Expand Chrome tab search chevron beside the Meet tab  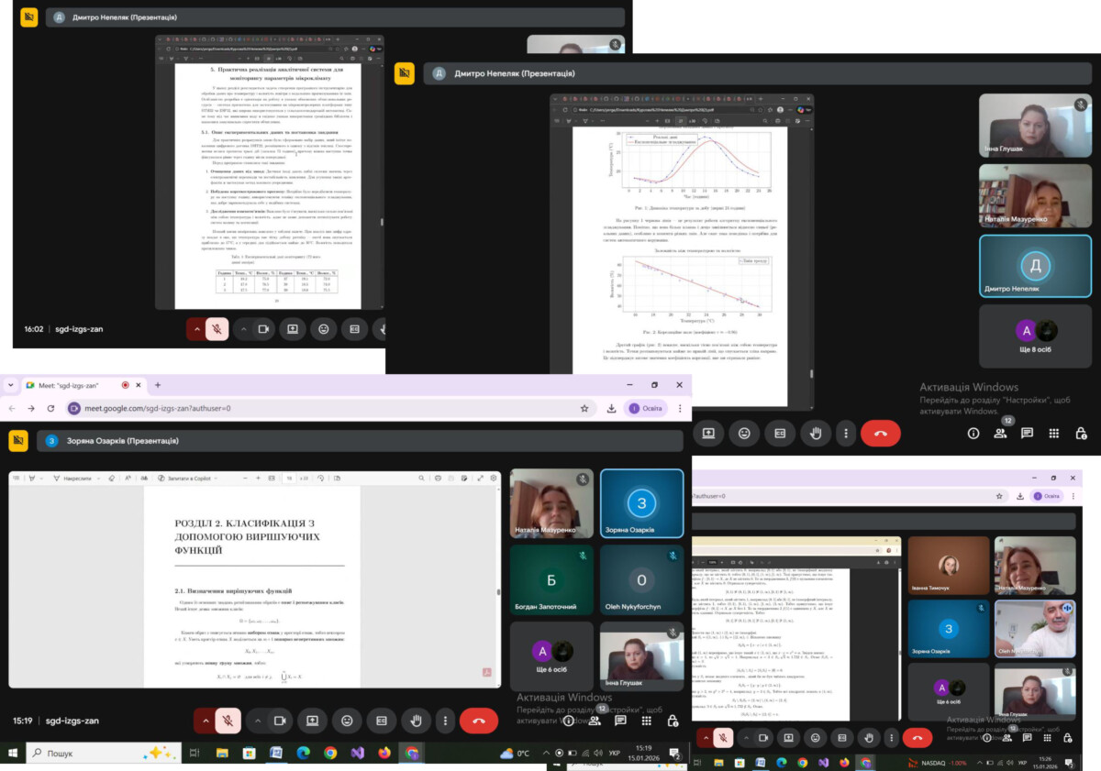[11, 385]
